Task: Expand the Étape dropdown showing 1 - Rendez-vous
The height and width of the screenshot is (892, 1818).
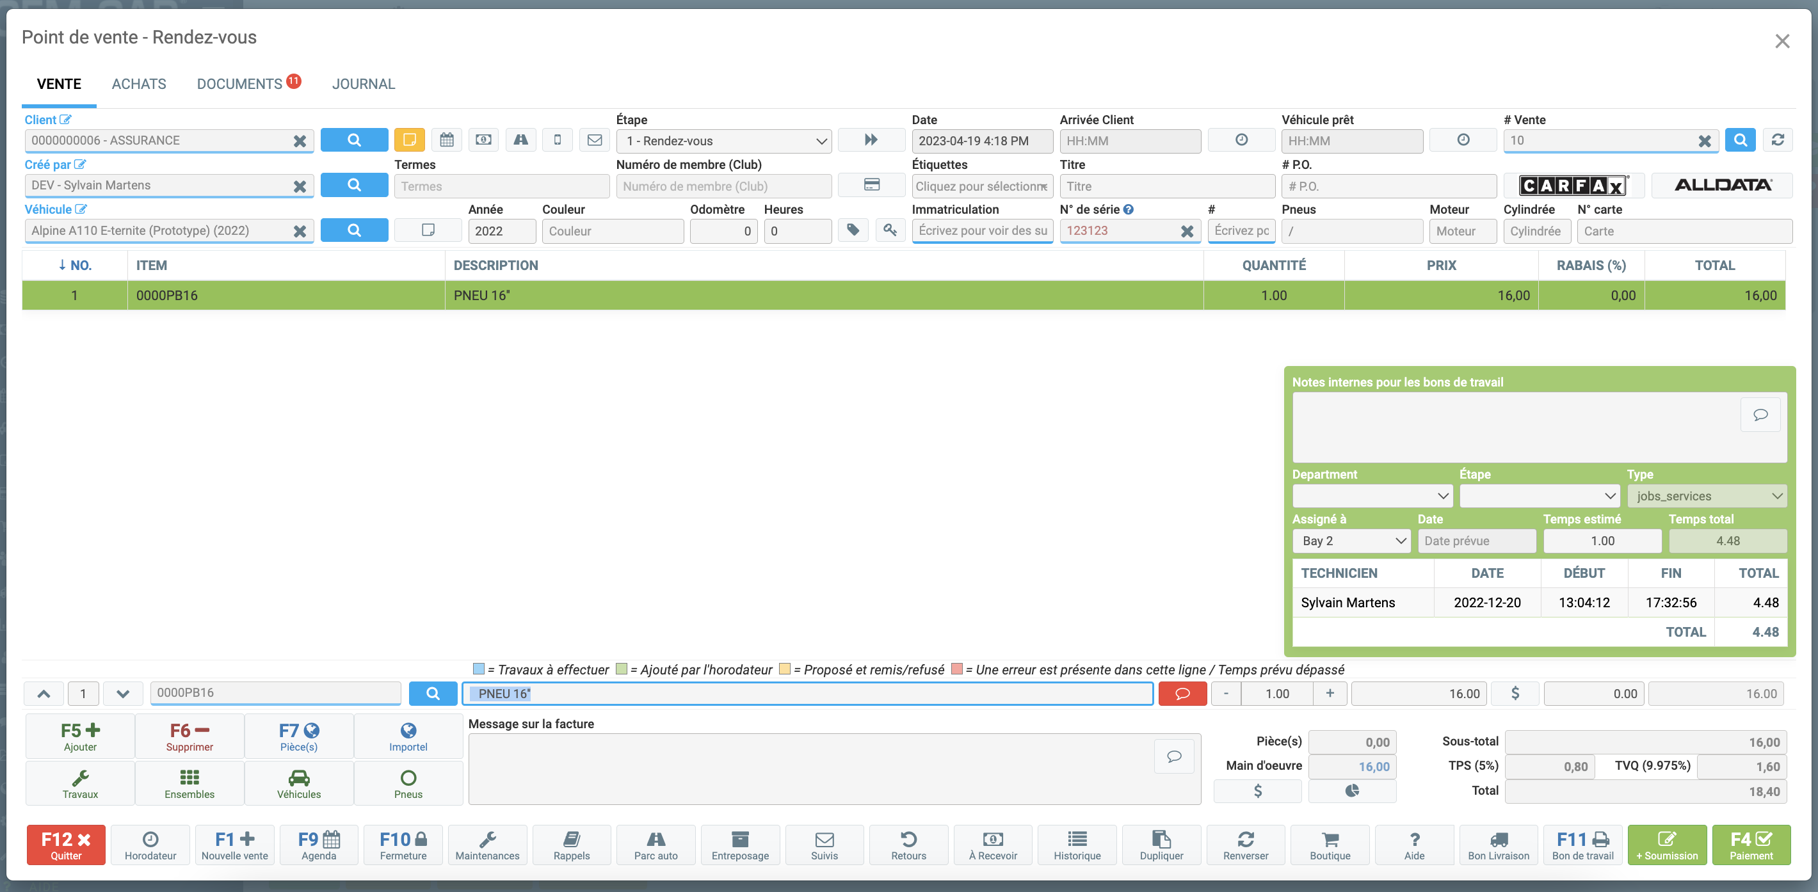Action: coord(723,140)
